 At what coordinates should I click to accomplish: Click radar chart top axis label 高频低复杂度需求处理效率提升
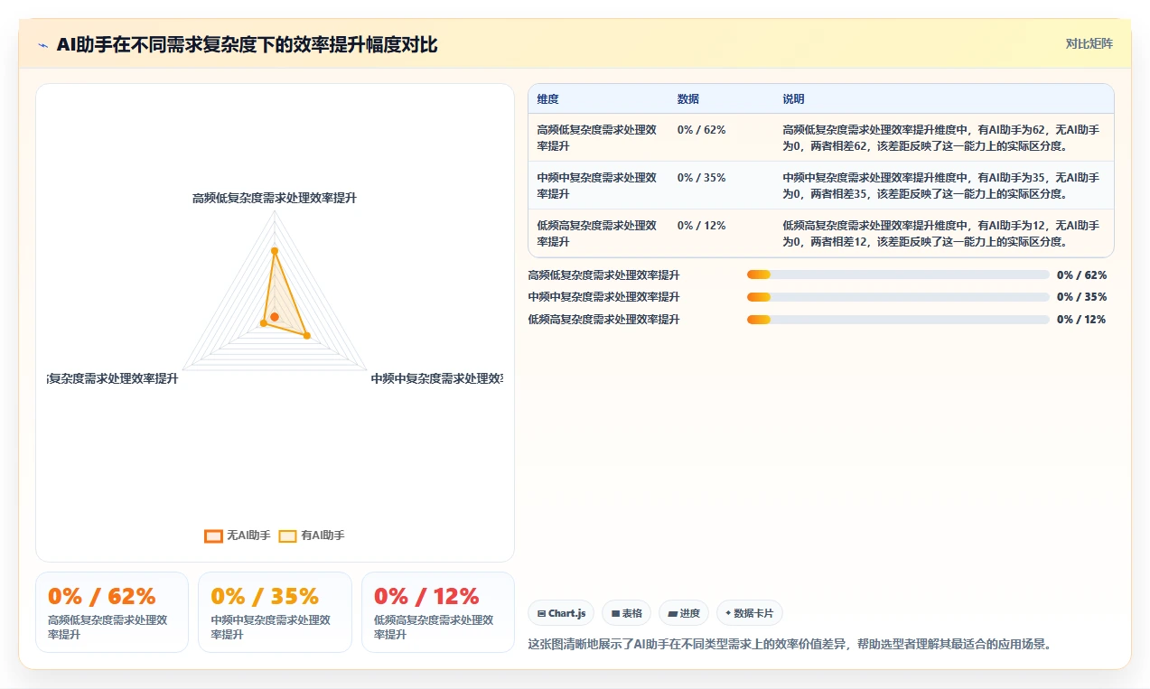(275, 198)
